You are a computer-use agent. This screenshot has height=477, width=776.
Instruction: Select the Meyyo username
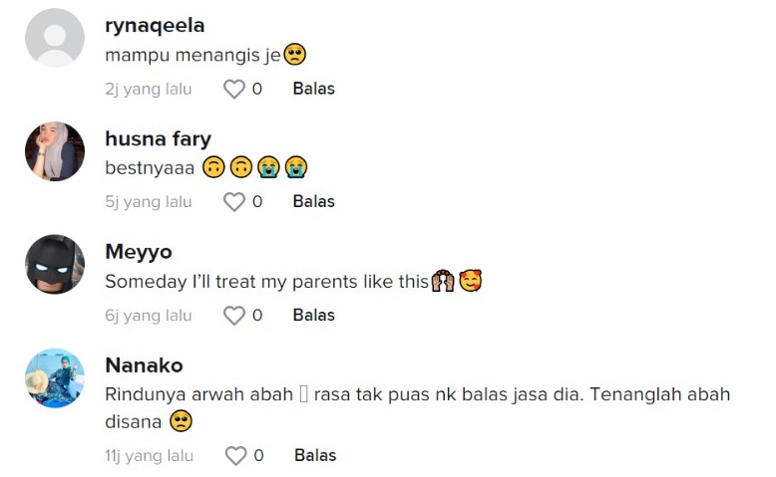(139, 253)
